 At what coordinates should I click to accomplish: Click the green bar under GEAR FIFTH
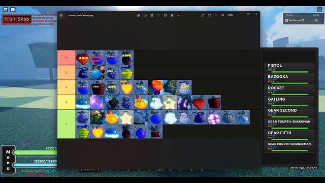coord(289,139)
